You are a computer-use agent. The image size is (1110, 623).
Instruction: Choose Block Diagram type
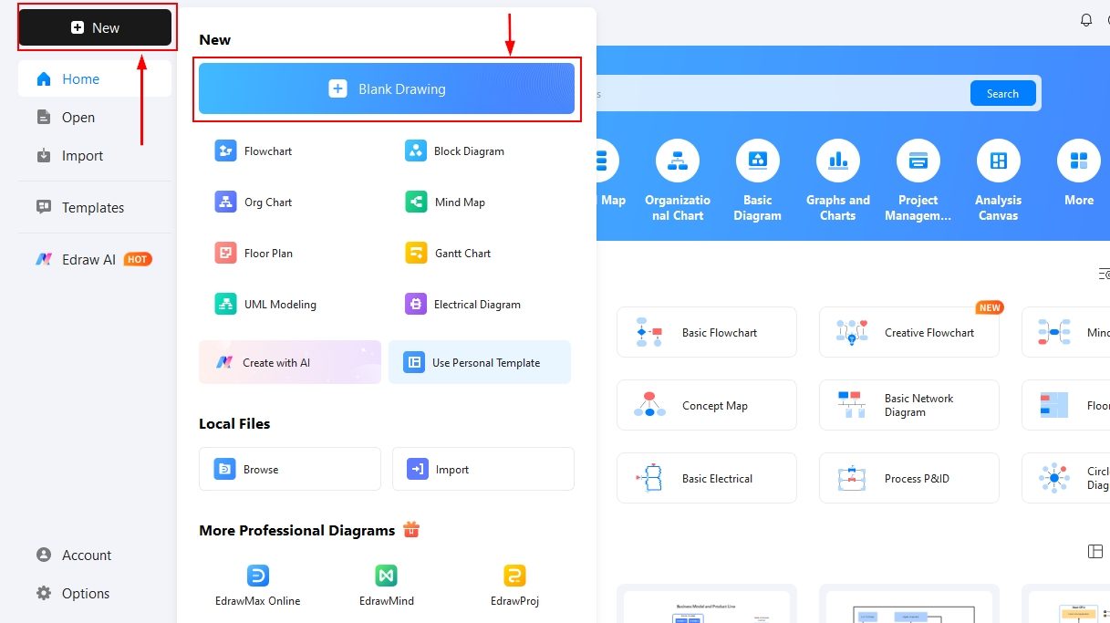(x=455, y=151)
